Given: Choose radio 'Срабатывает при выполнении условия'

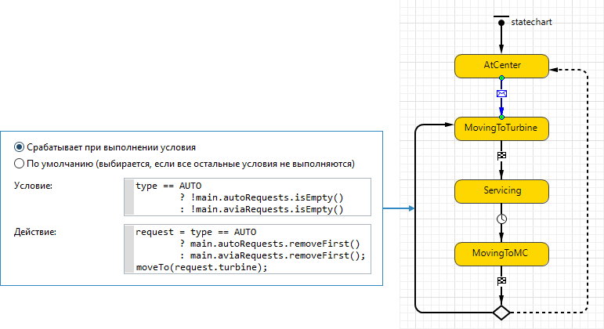Looking at the screenshot, I should tap(19, 147).
